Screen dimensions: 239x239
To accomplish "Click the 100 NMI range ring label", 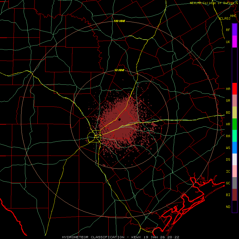I will (119, 21).
